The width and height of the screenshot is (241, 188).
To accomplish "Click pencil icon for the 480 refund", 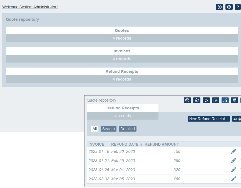I will [x=233, y=179].
